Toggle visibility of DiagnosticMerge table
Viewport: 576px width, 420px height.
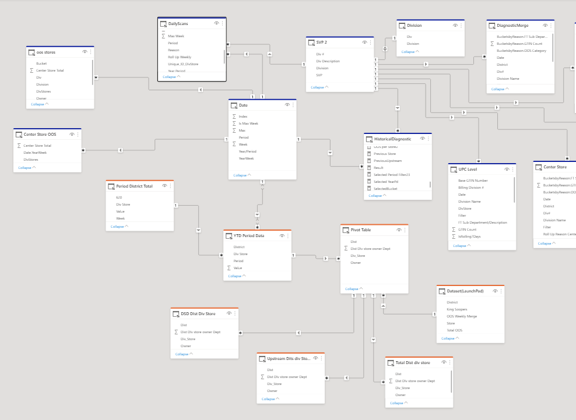point(545,25)
